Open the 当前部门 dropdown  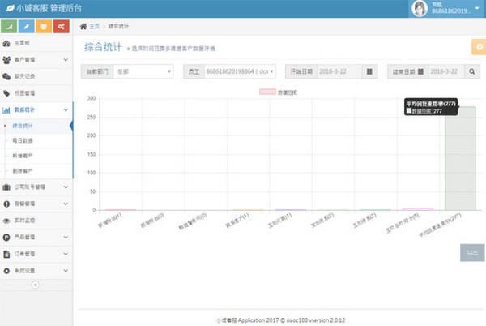coord(143,72)
